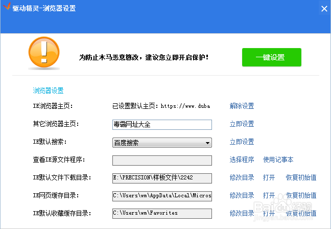Click 打开 for IE网页缓存目录
Screen dimensions: 331x229
click(x=269, y=195)
